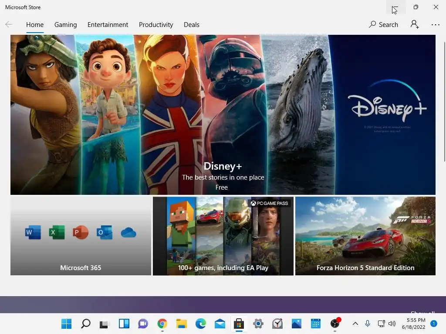The image size is (446, 334).
Task: Click the microphone tray icon
Action: pos(368,324)
